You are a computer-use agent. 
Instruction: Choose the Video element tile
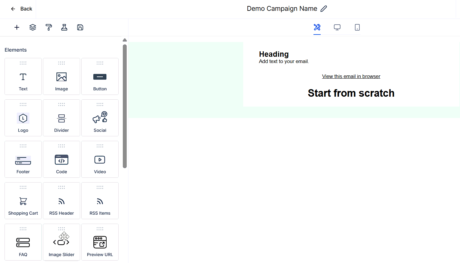click(x=100, y=159)
